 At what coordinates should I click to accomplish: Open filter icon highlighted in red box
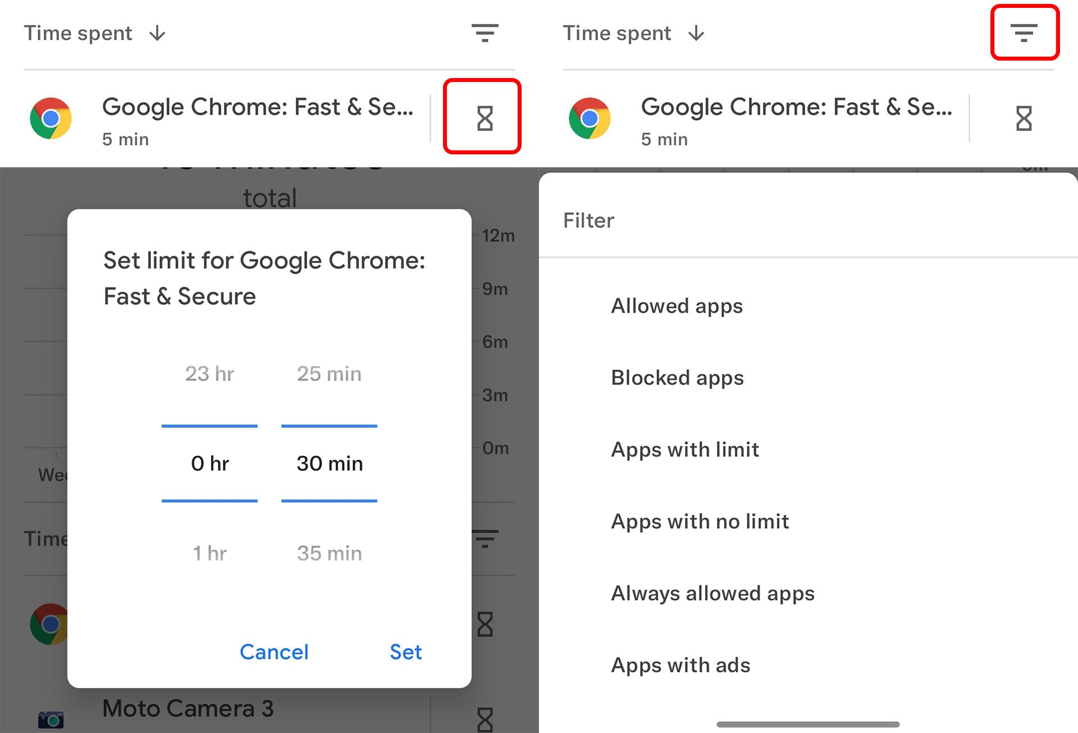[1024, 33]
